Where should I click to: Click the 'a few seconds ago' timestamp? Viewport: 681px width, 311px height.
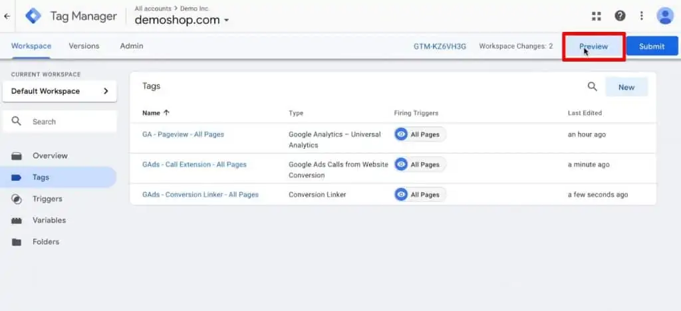click(x=598, y=195)
